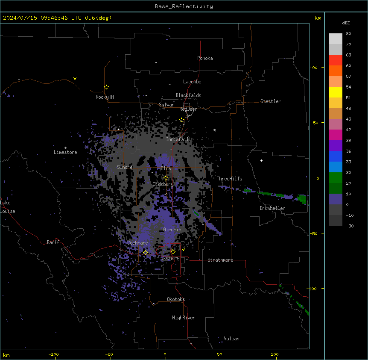The image size is (368, 360).
Task: Click the Blackfalds town label
Action: click(188, 95)
